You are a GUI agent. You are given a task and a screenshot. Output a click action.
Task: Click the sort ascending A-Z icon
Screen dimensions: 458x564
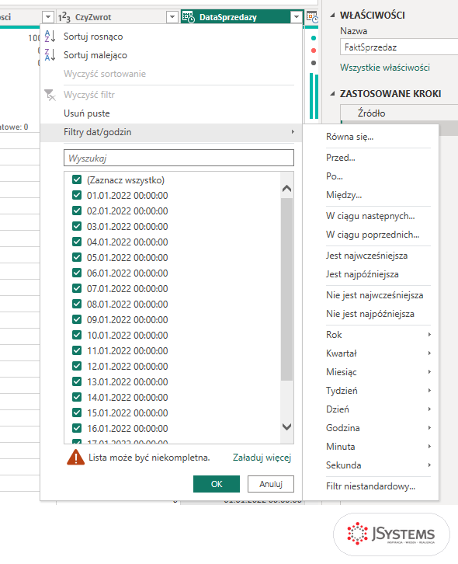click(x=50, y=37)
